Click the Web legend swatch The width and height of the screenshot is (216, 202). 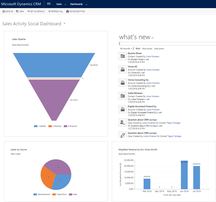point(71,194)
